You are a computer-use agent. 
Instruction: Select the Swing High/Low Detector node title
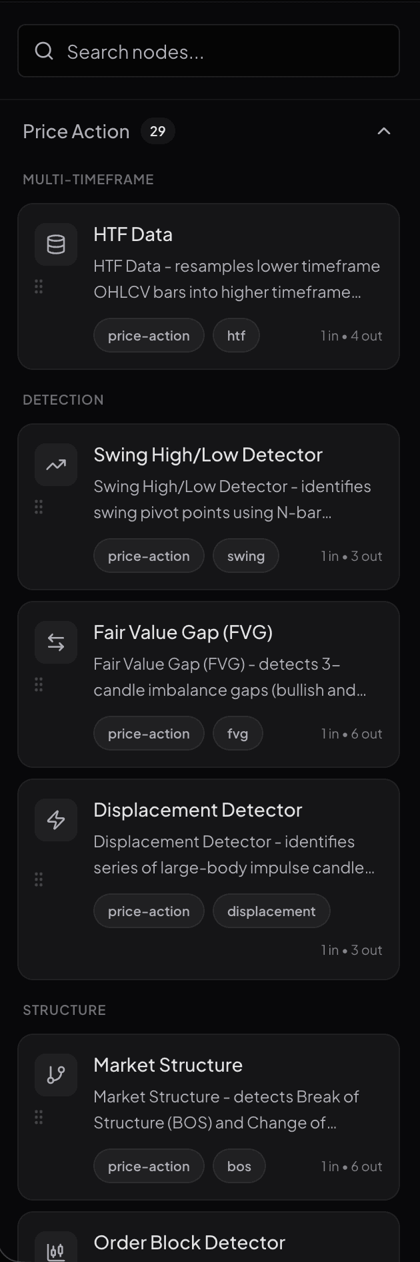208,455
